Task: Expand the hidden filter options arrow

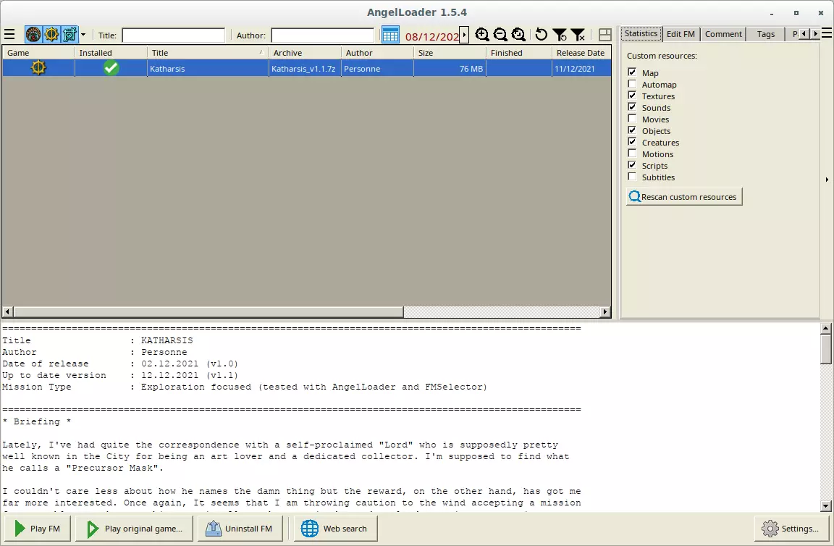Action: [464, 35]
